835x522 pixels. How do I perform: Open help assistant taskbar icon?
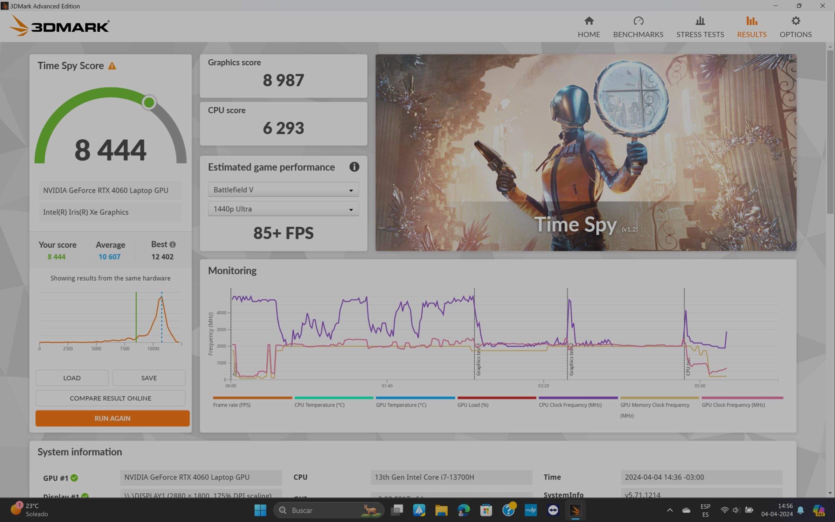(509, 510)
